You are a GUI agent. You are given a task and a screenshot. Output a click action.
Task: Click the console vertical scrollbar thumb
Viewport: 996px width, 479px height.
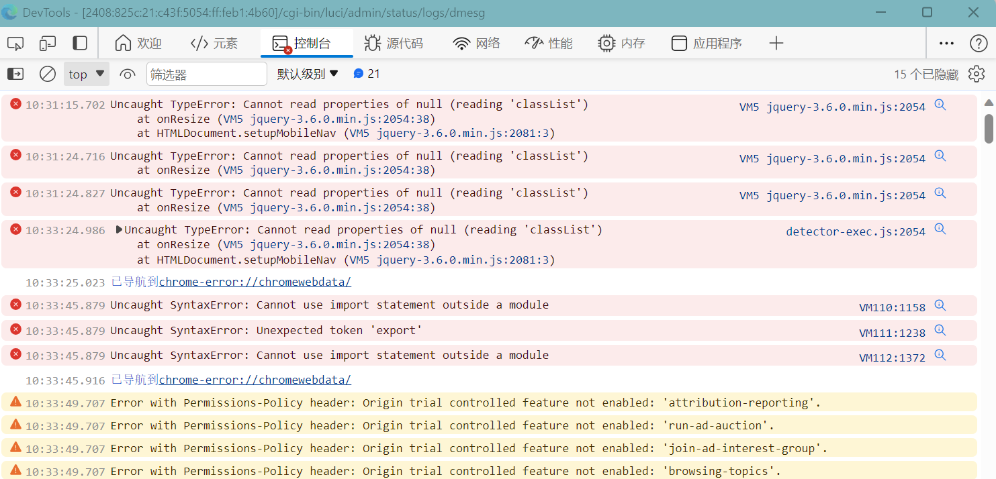click(x=989, y=127)
